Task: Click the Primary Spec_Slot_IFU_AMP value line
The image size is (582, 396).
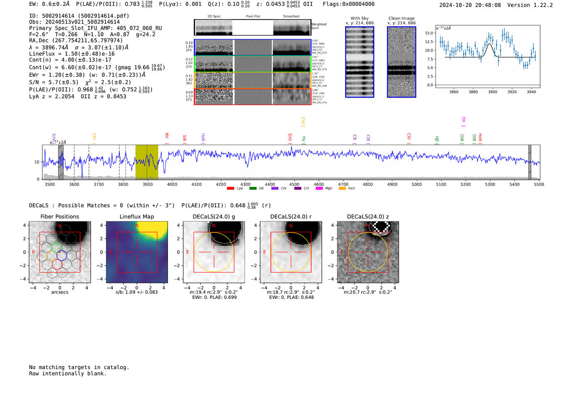Action: click(x=96, y=28)
